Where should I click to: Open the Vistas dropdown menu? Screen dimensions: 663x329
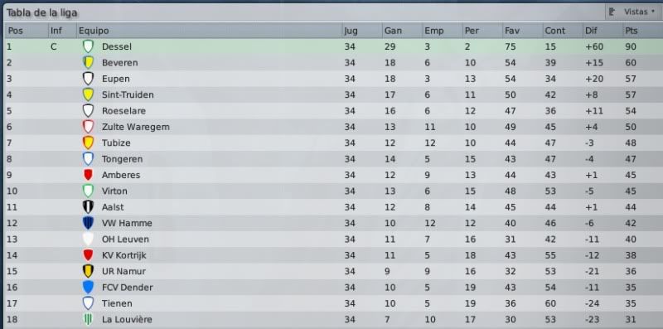(x=632, y=12)
